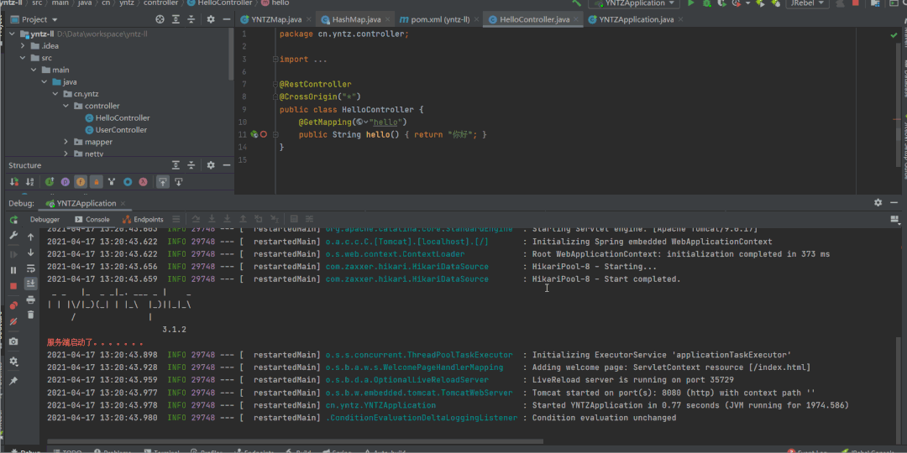Open the JRebel dropdown
The width and height of the screenshot is (907, 453).
coord(807,3)
